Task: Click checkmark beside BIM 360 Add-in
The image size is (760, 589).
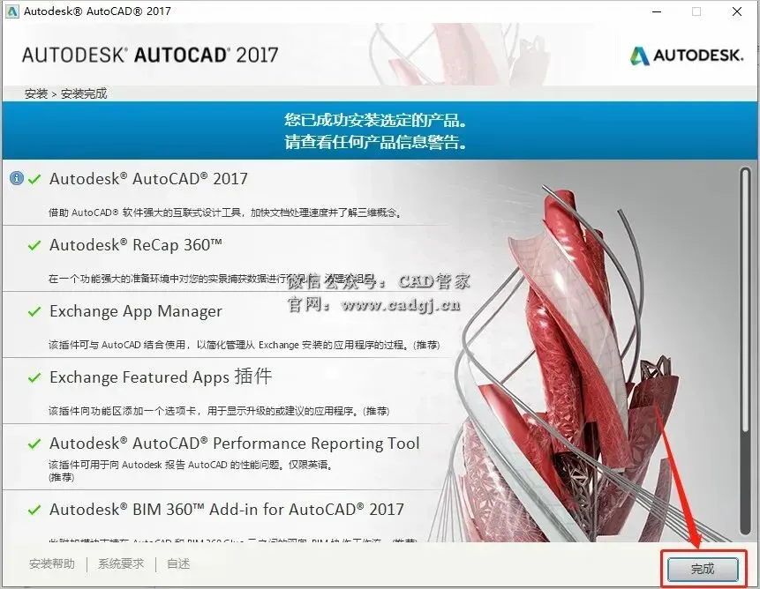Action: pyautogui.click(x=34, y=511)
